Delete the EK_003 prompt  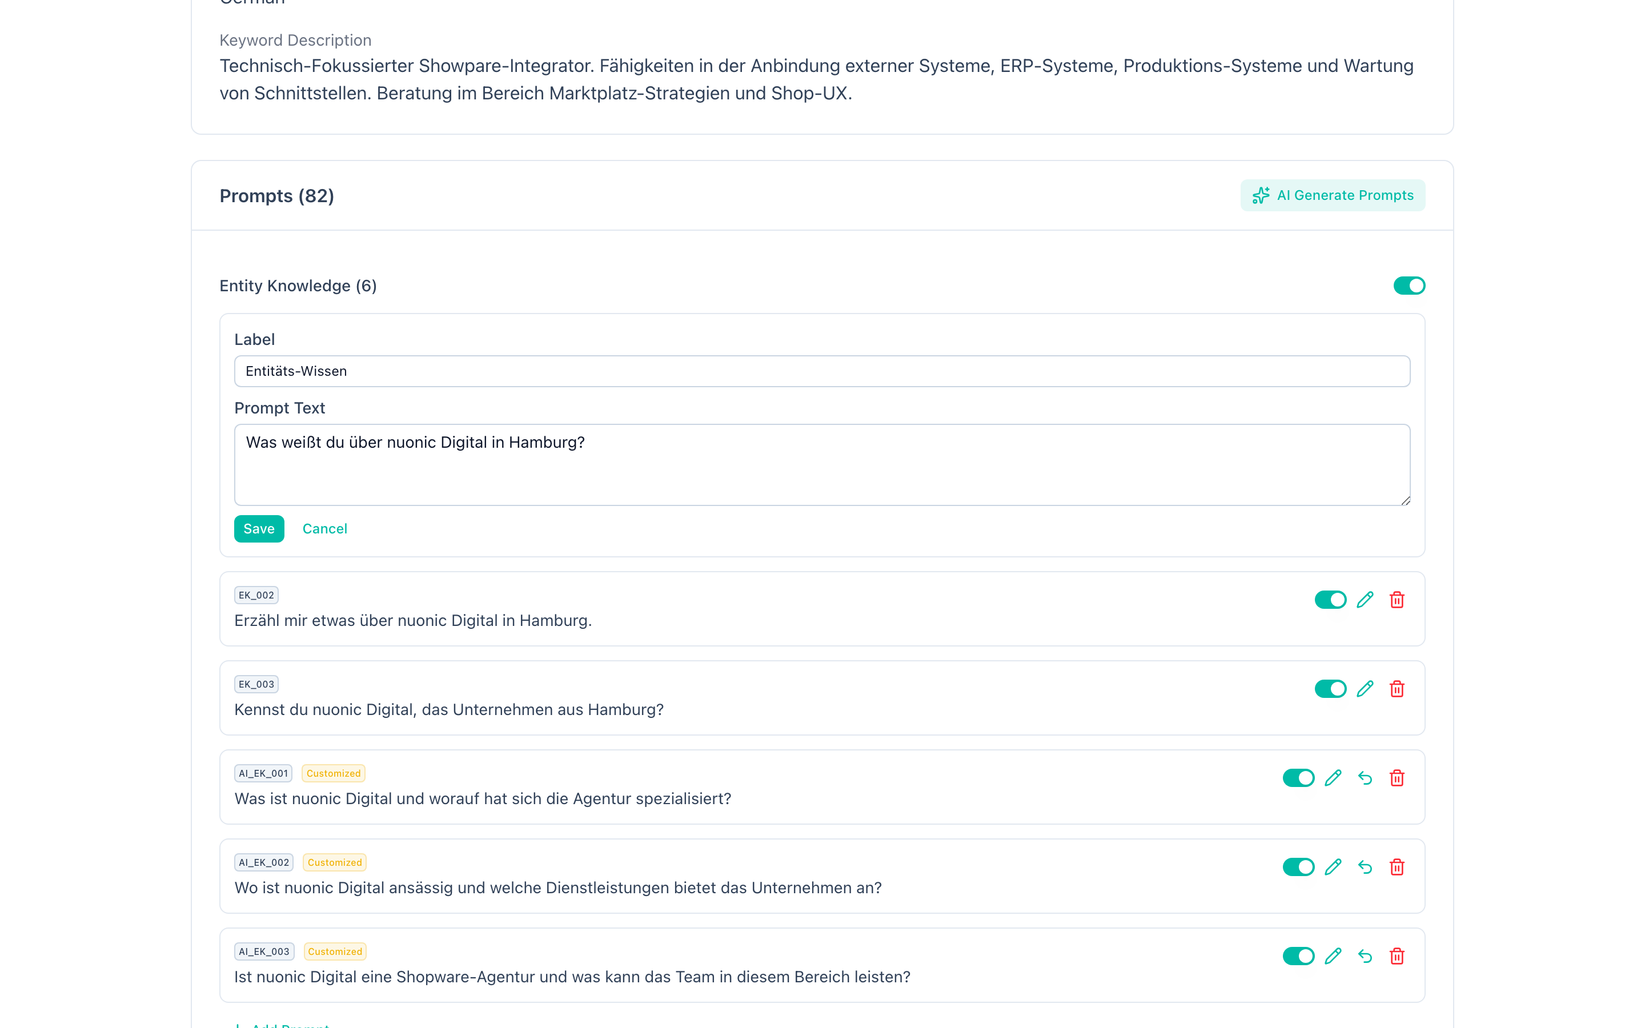pyautogui.click(x=1397, y=689)
